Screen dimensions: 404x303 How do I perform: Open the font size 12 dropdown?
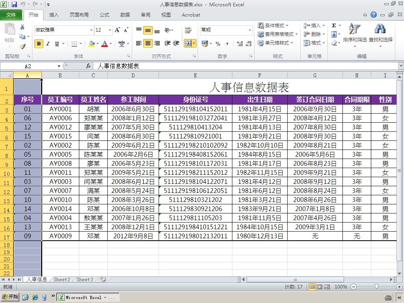point(110,30)
